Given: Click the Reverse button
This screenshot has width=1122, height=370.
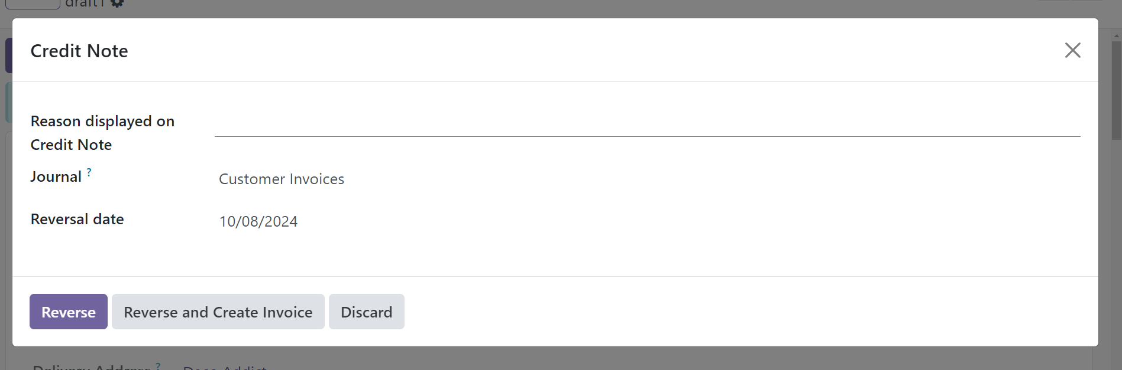Looking at the screenshot, I should click(69, 312).
